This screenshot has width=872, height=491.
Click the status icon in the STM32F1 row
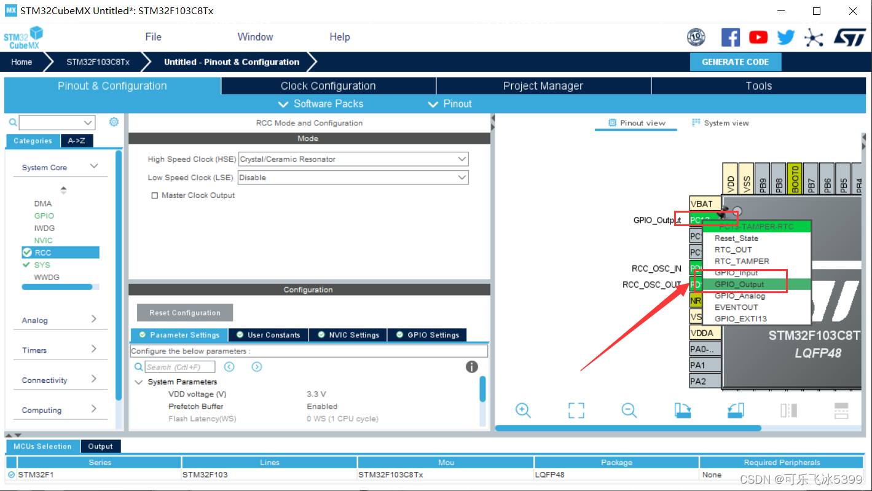click(x=11, y=474)
